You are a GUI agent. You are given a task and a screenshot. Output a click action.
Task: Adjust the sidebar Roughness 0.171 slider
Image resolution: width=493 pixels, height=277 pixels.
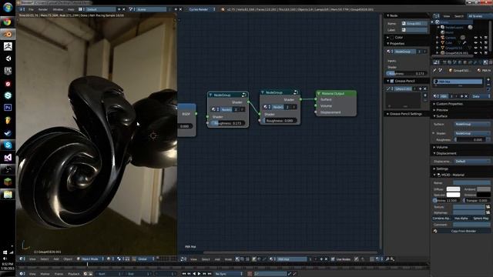click(x=407, y=74)
